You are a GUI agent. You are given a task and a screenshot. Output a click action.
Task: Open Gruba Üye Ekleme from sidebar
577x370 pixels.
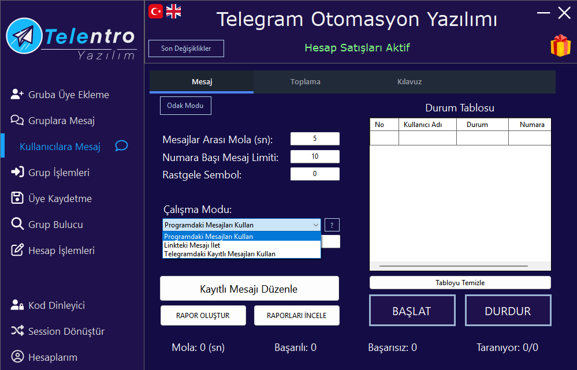(x=68, y=95)
